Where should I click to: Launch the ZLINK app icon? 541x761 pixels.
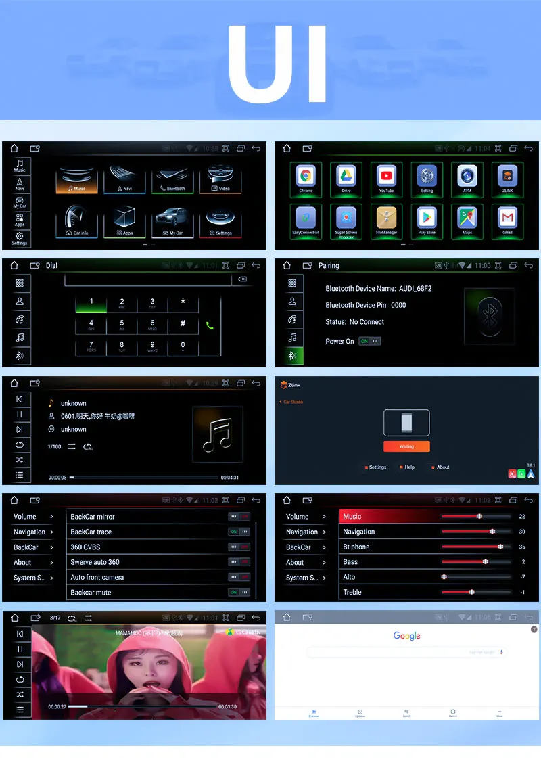507,179
